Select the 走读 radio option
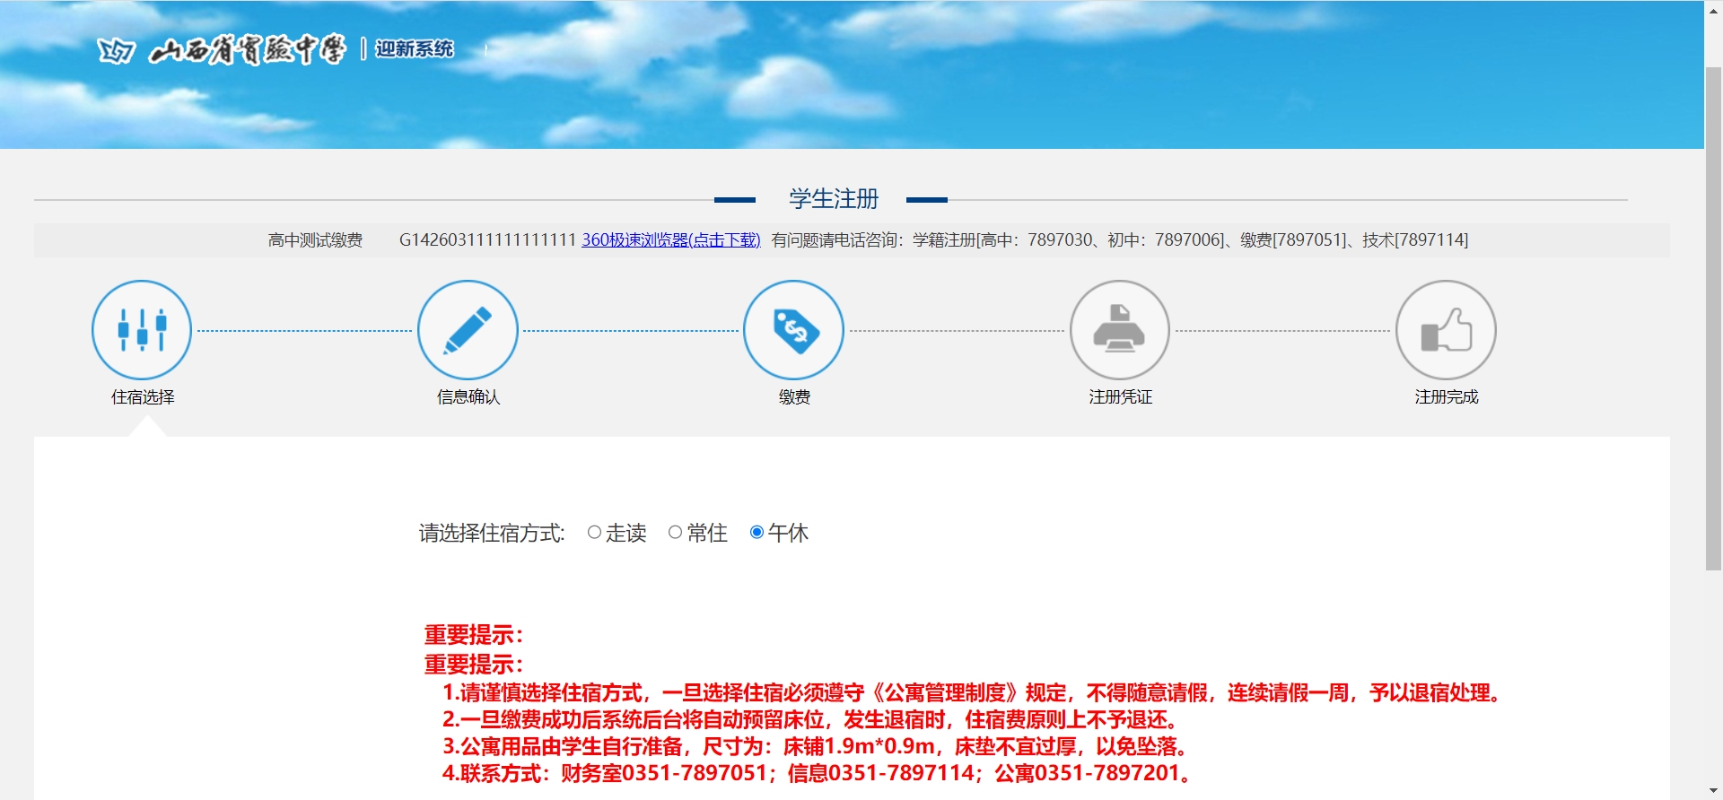Image resolution: width=1723 pixels, height=800 pixels. coord(594,533)
